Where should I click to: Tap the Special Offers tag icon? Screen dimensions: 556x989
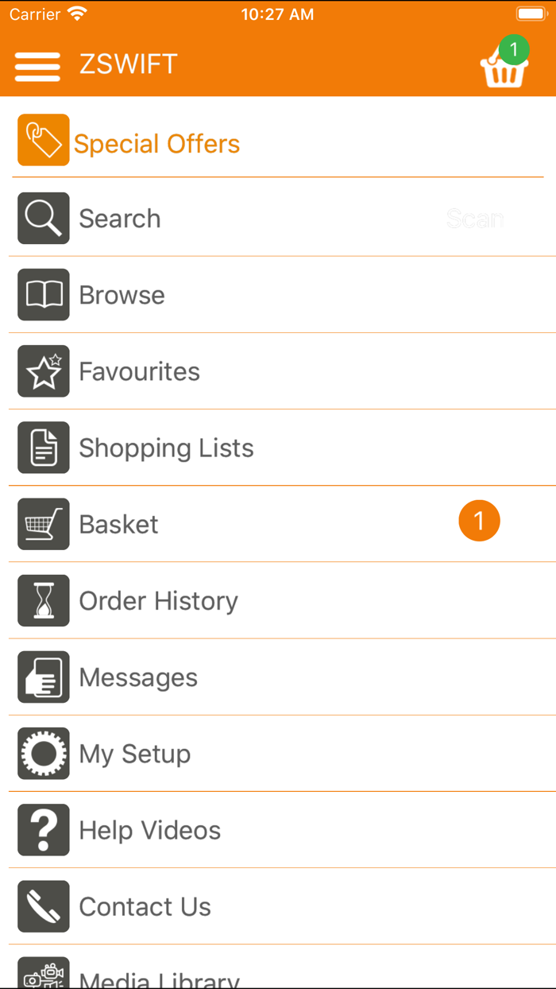click(x=44, y=140)
